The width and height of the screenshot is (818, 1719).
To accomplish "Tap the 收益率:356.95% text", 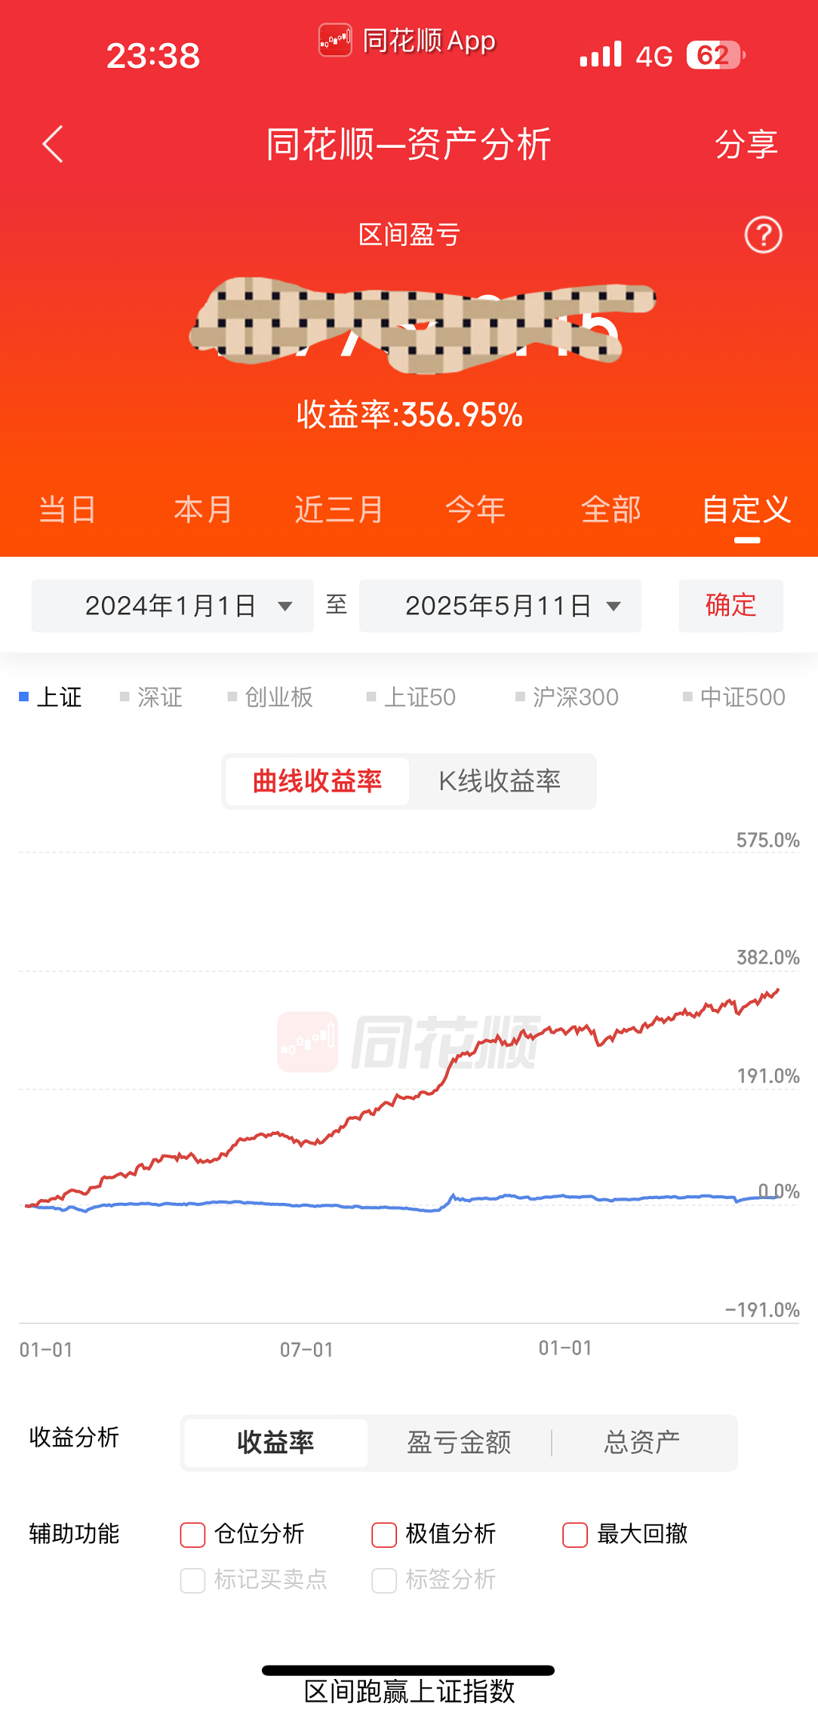I will click(x=410, y=414).
